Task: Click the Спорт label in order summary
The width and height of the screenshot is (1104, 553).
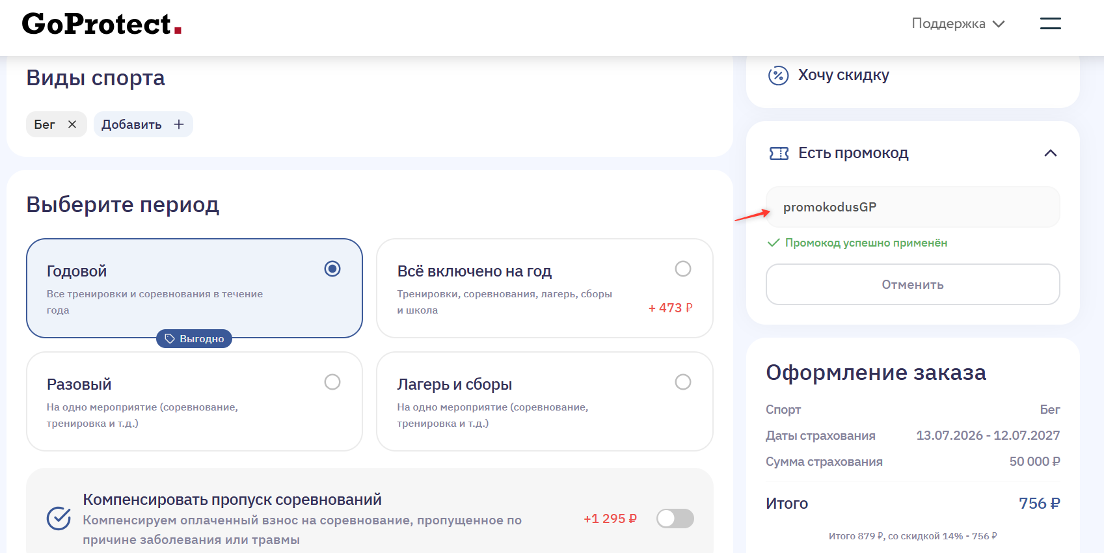Action: (x=783, y=410)
